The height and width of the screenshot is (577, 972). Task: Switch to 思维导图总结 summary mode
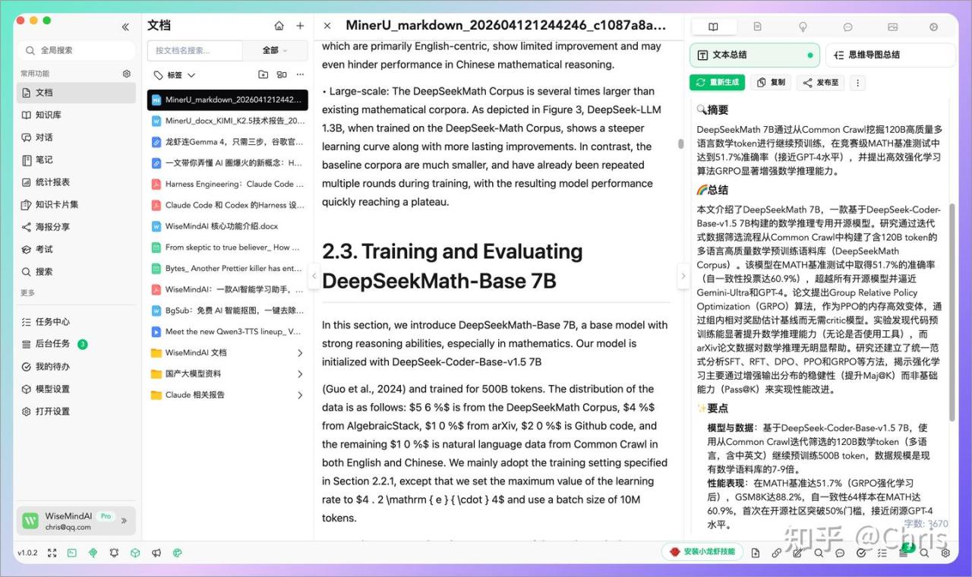[890, 55]
